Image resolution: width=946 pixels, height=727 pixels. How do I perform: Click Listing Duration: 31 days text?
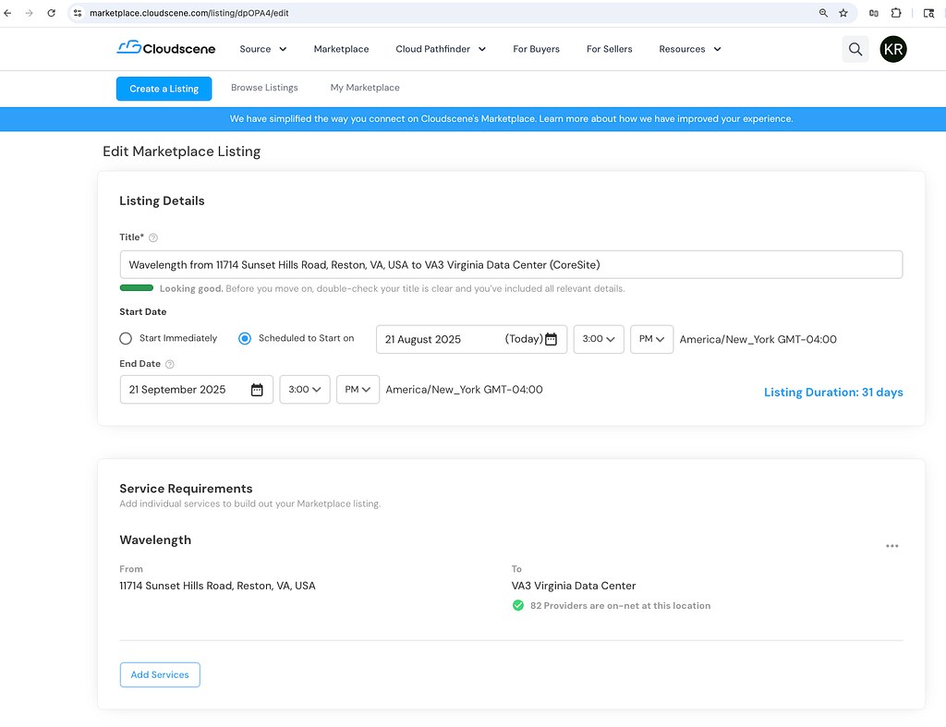click(x=833, y=393)
